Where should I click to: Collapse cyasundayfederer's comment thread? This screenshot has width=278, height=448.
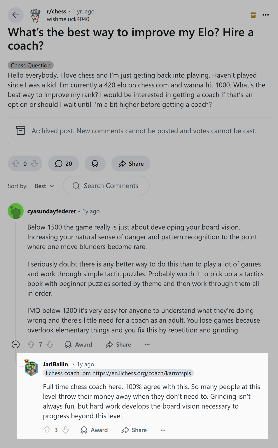point(15,344)
